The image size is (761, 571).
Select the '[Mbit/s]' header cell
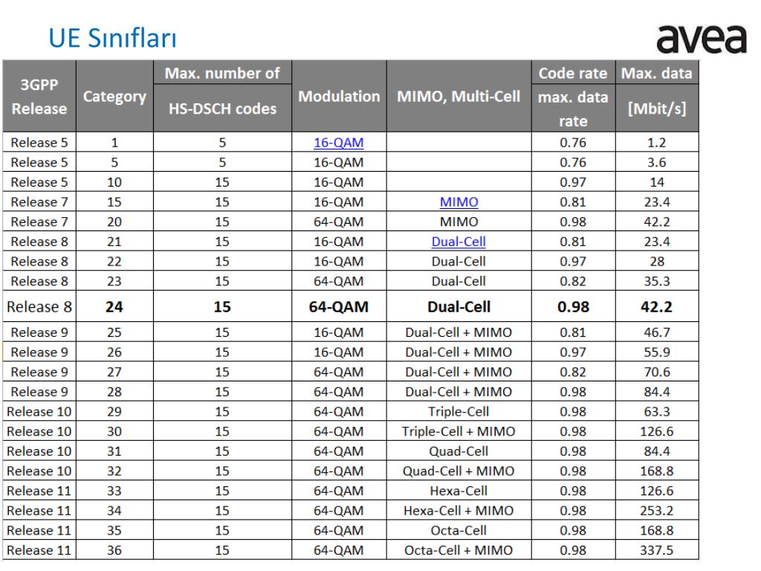[657, 109]
